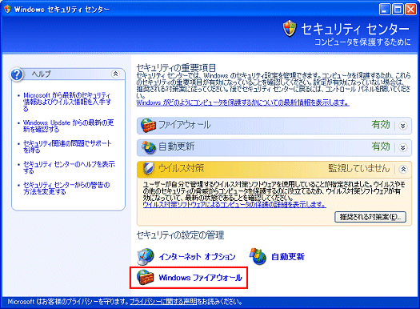Click the 推奨される対策案 button
Viewport: 420px width, 309px height.
tap(370, 217)
